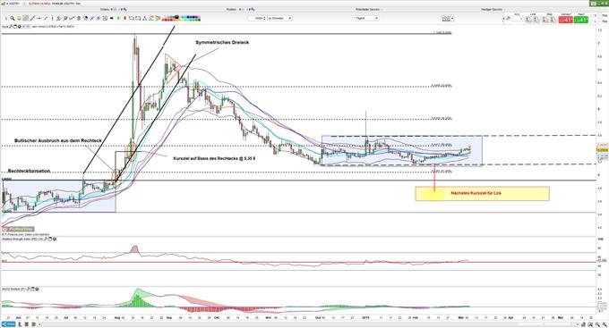This screenshot has width=609, height=328.
Task: Select the triangle drawing tool
Action: (145, 18)
